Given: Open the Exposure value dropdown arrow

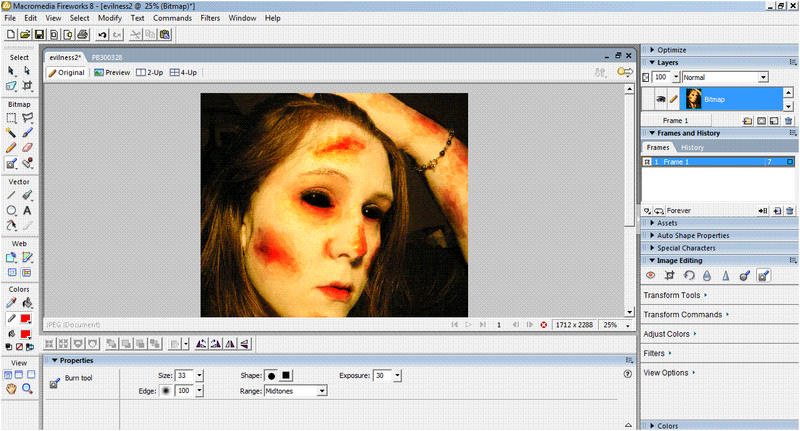Looking at the screenshot, I should [x=397, y=376].
